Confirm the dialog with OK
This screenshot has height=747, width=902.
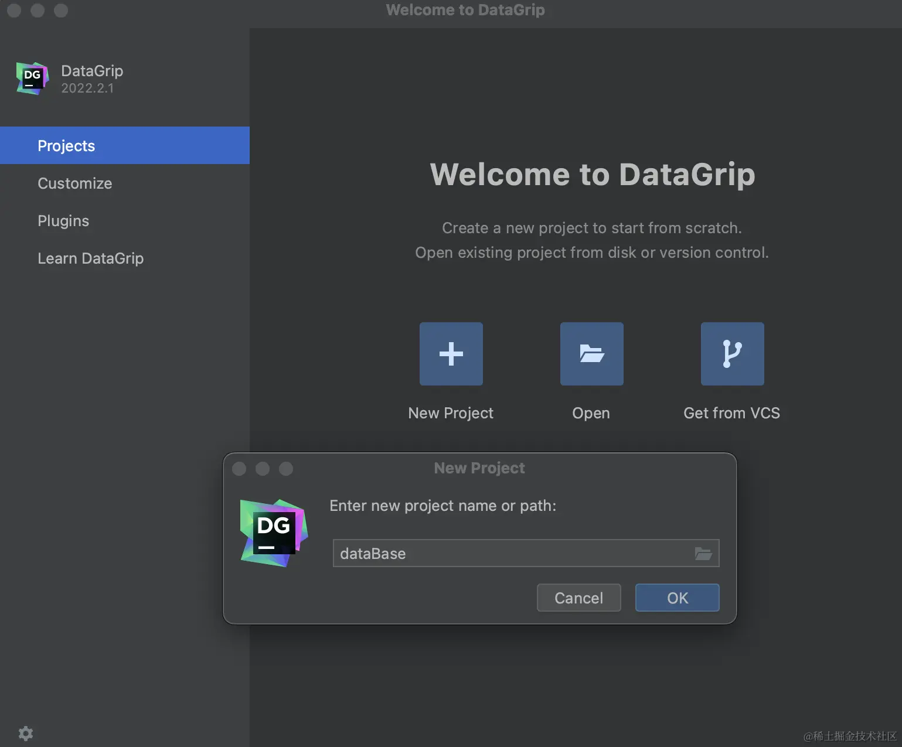click(677, 598)
